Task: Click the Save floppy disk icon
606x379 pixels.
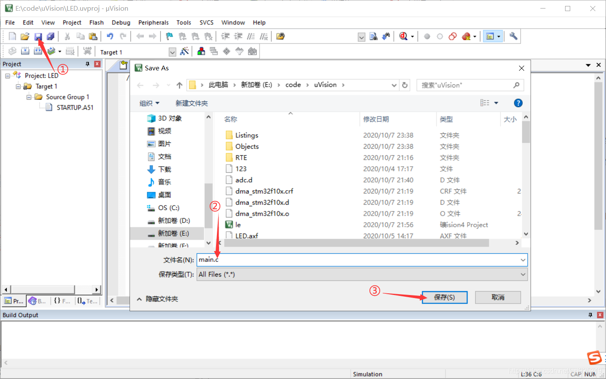Action: click(x=38, y=37)
